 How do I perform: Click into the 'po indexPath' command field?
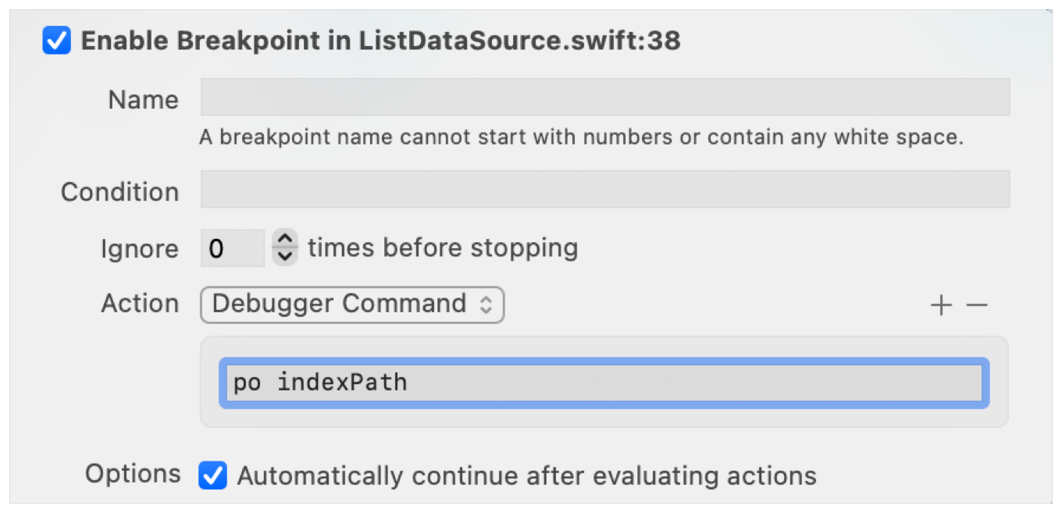point(604,383)
